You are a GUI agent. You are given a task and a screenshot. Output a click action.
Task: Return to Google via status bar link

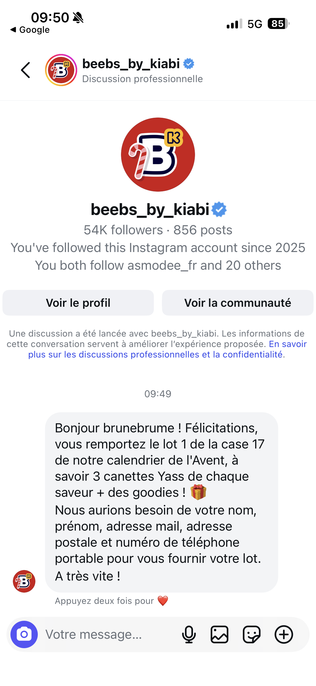coord(30,30)
